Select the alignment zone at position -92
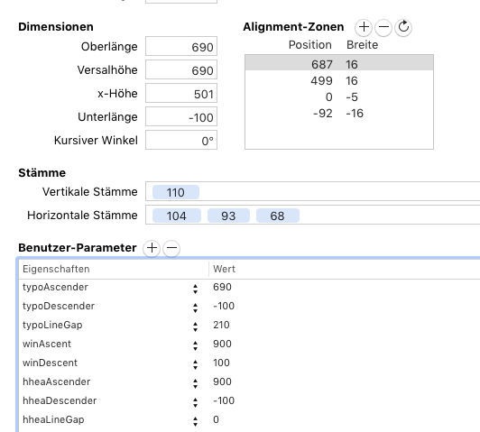 pyautogui.click(x=339, y=114)
